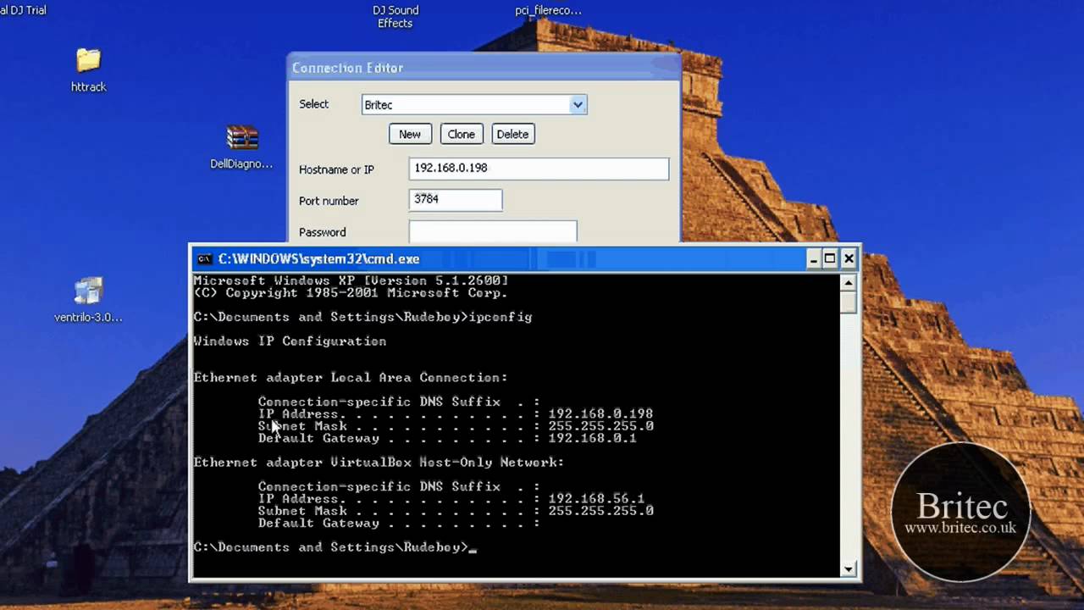Click the IP address 192.168.0.198 in cmd output
1084x610 pixels.
tap(600, 413)
